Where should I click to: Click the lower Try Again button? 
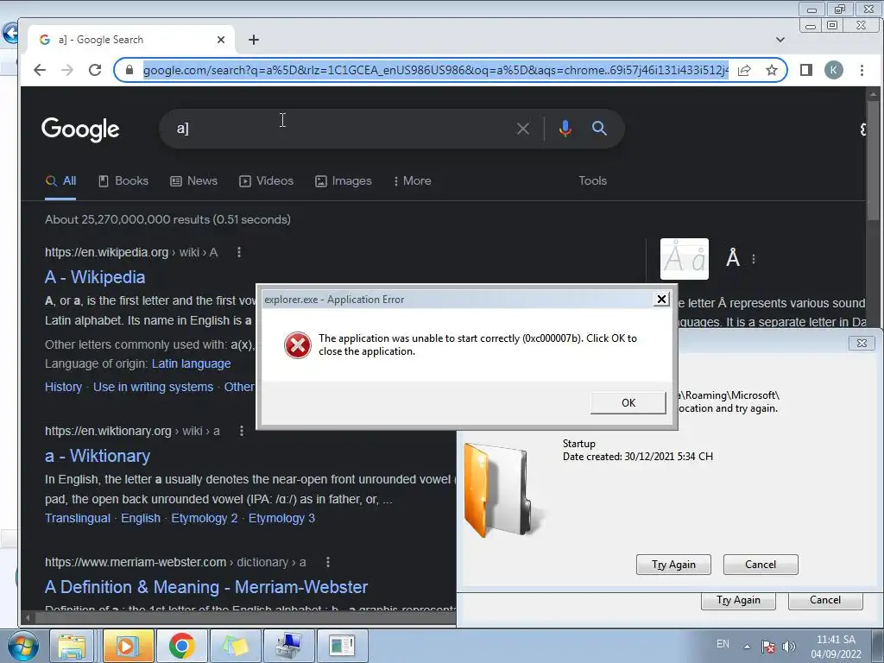pyautogui.click(x=739, y=601)
